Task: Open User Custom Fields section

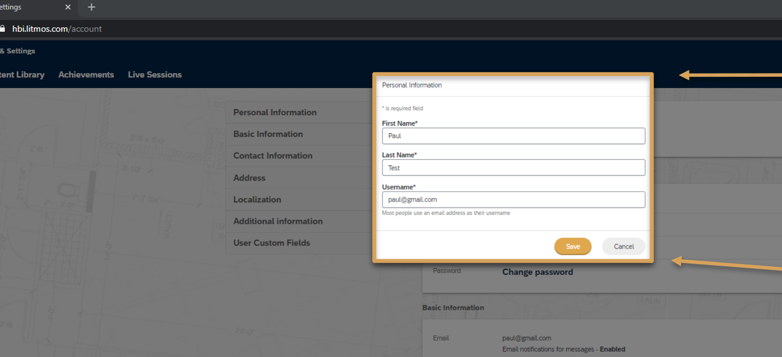Action: point(272,243)
